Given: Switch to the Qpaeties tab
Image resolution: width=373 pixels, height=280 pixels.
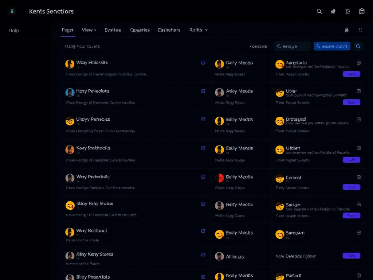Looking at the screenshot, I should (x=140, y=30).
